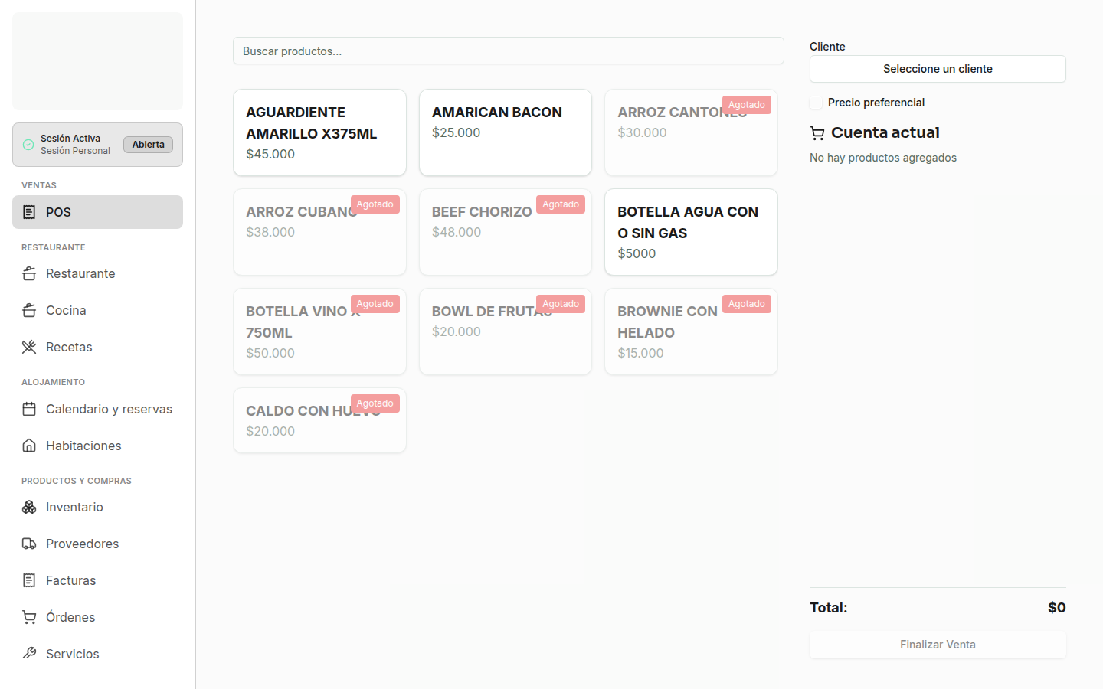This screenshot has width=1103, height=689.
Task: Click the green check icon of Sesión Activa
Action: (28, 145)
